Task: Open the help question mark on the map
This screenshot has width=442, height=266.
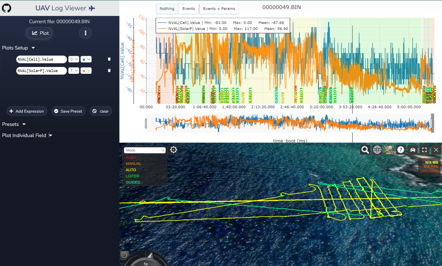Action: click(401, 150)
